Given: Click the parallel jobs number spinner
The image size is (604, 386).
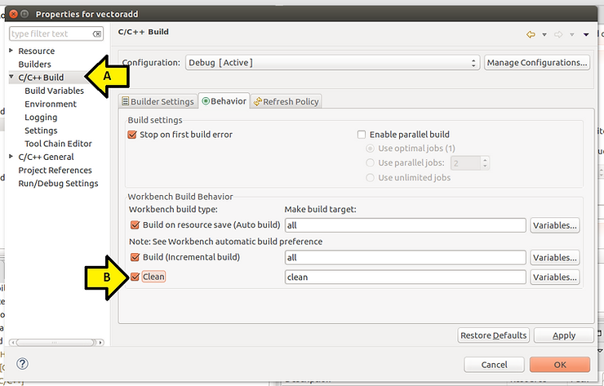Looking at the screenshot, I should tap(470, 163).
